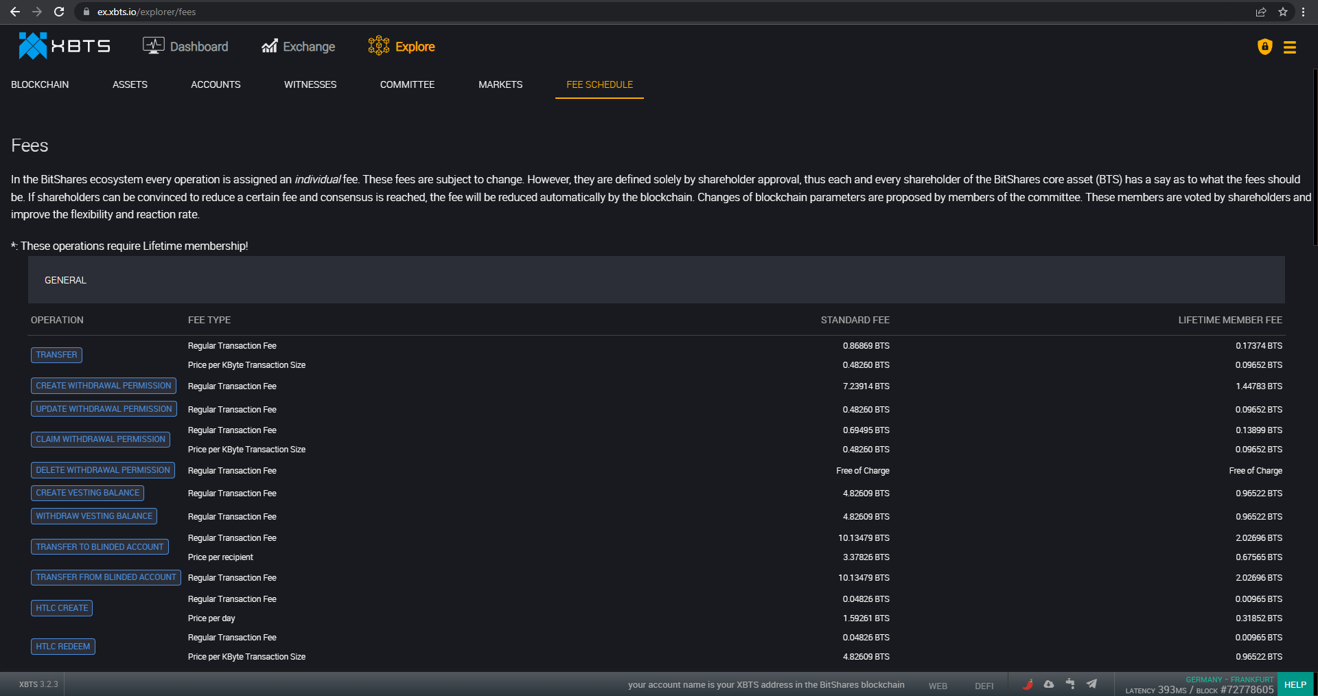The height and width of the screenshot is (696, 1318).
Task: Open the Exchange page
Action: tap(298, 46)
